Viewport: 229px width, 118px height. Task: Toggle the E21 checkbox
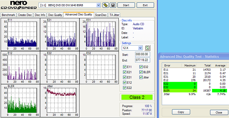pos(125,72)
